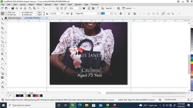Open the Effects menu

point(39,4)
